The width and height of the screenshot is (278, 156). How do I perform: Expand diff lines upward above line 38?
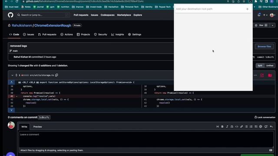pyautogui.click(x=12, y=82)
